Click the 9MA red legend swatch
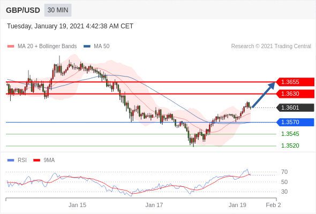This screenshot has width=316, height=214. pyautogui.click(x=36, y=160)
